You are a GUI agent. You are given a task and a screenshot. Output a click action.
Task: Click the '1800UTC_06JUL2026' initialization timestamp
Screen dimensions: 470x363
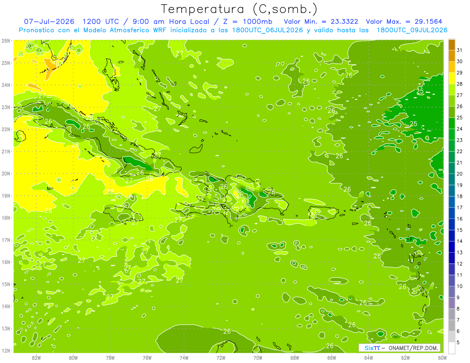[268, 30]
